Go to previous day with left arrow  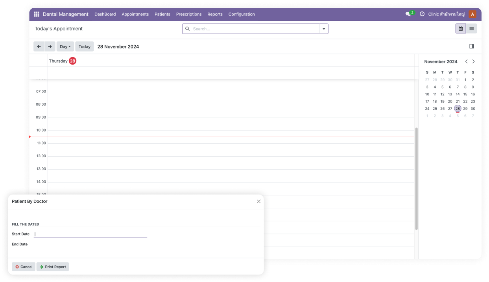coord(39,46)
